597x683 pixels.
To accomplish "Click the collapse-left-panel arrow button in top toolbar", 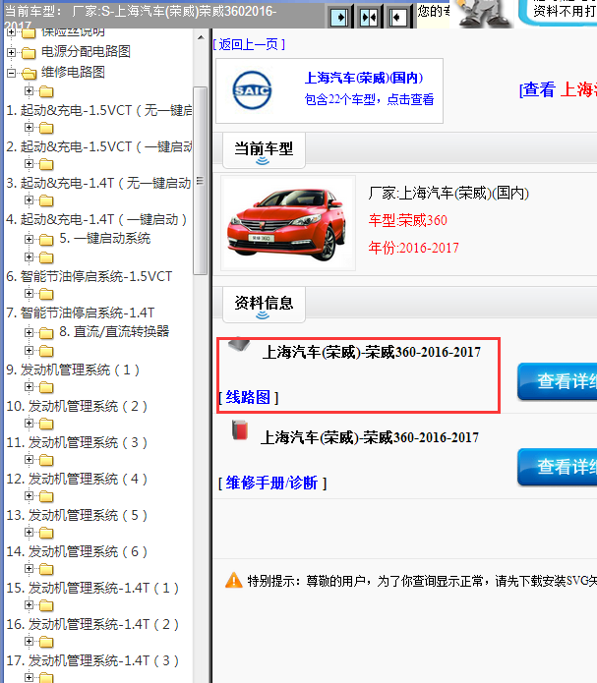I will coord(397,18).
